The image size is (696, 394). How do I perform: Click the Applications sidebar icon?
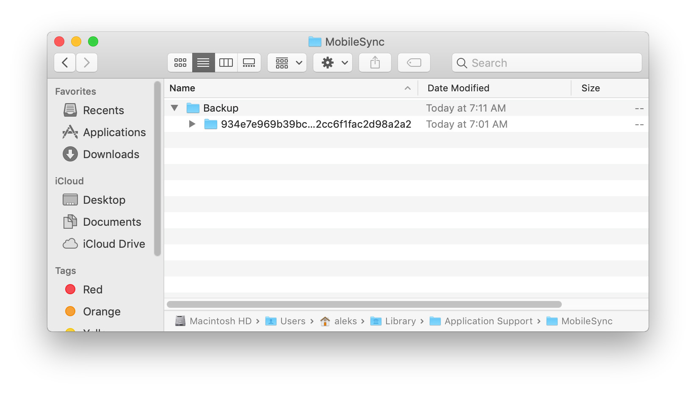70,132
